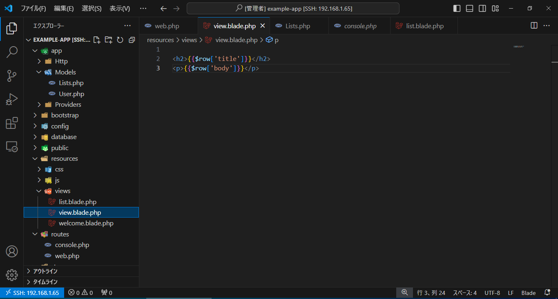Open the overflow menu after 表示(V)
558x299 pixels.
coord(143,9)
